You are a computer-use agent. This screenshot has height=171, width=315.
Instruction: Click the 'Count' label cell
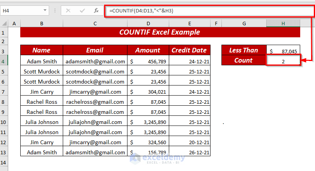tap(244, 60)
